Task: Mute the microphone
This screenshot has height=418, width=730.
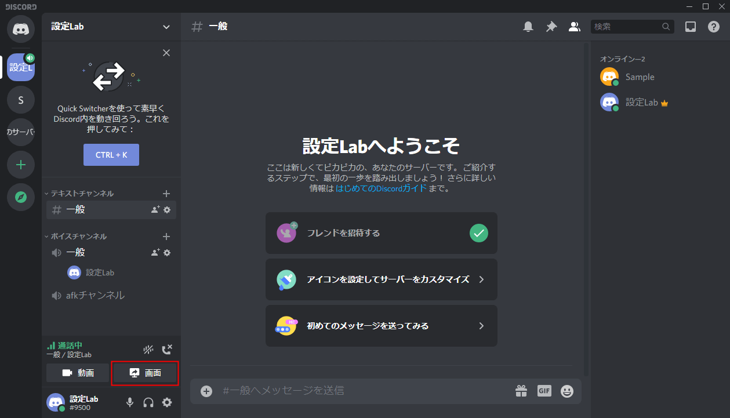Action: [x=130, y=402]
